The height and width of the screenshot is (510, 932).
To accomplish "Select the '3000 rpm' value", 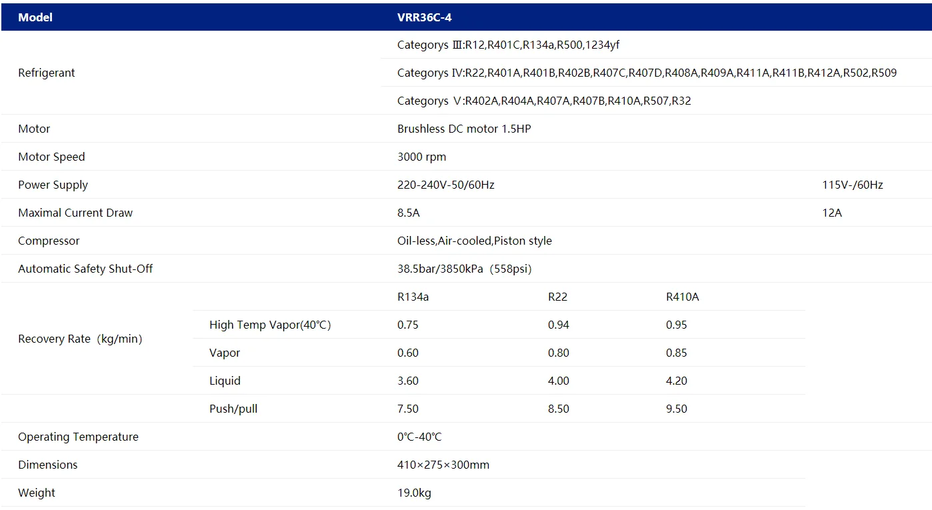I will coord(421,157).
